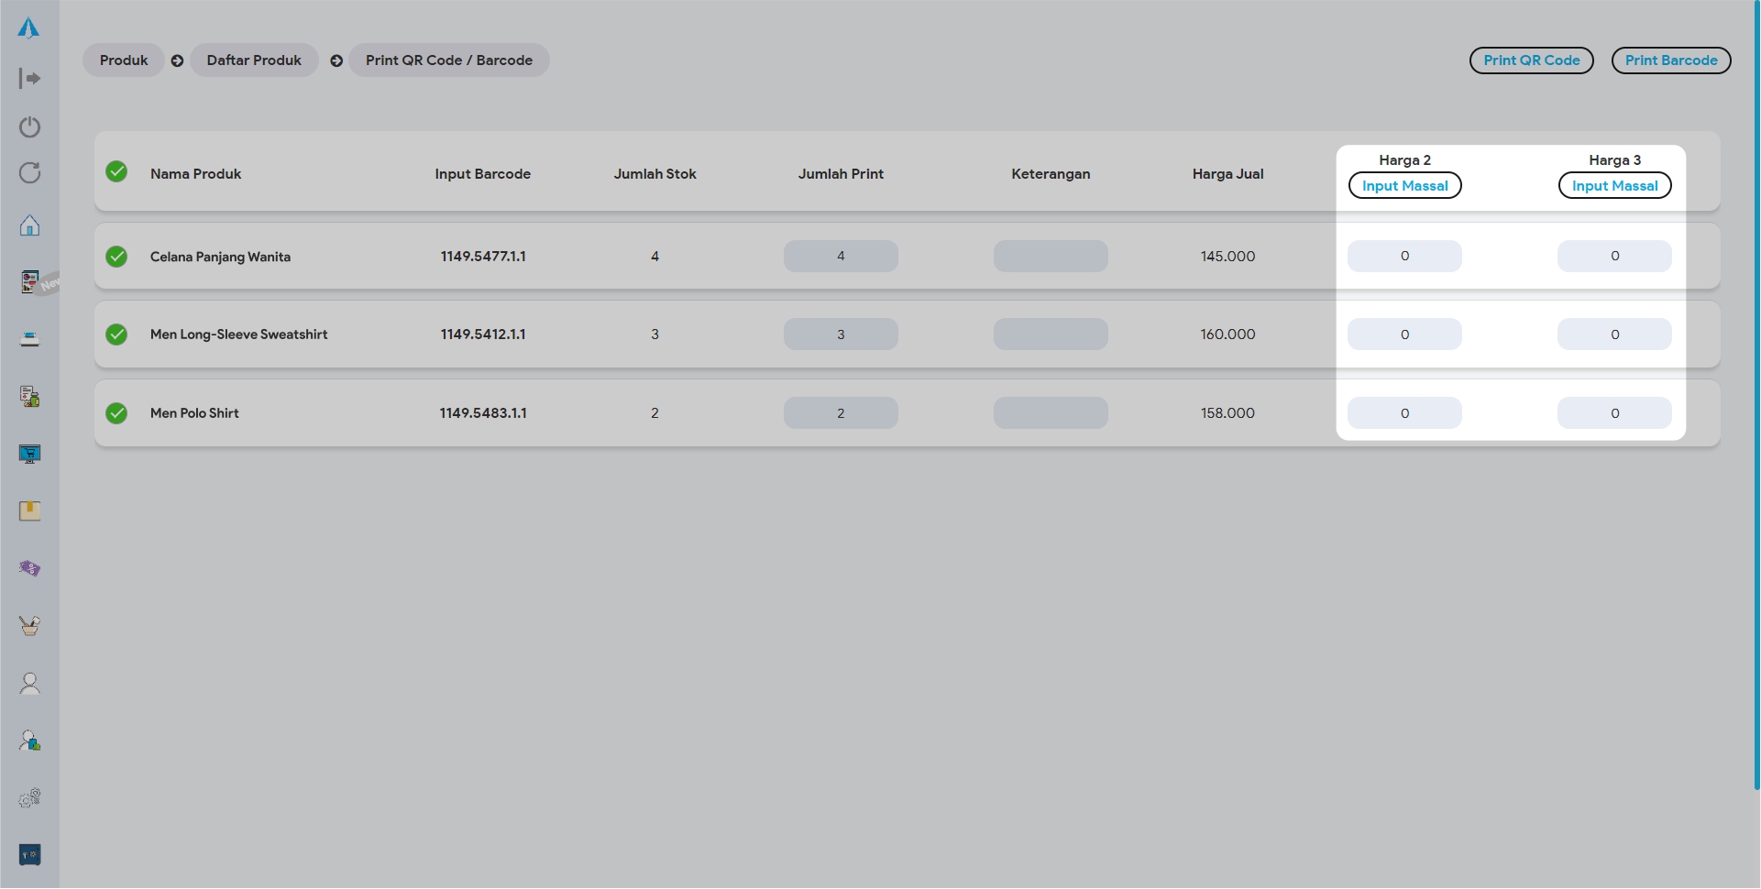Expand sidebar with the arrow icon
Screen dimensions: 1761x889
[x=29, y=79]
